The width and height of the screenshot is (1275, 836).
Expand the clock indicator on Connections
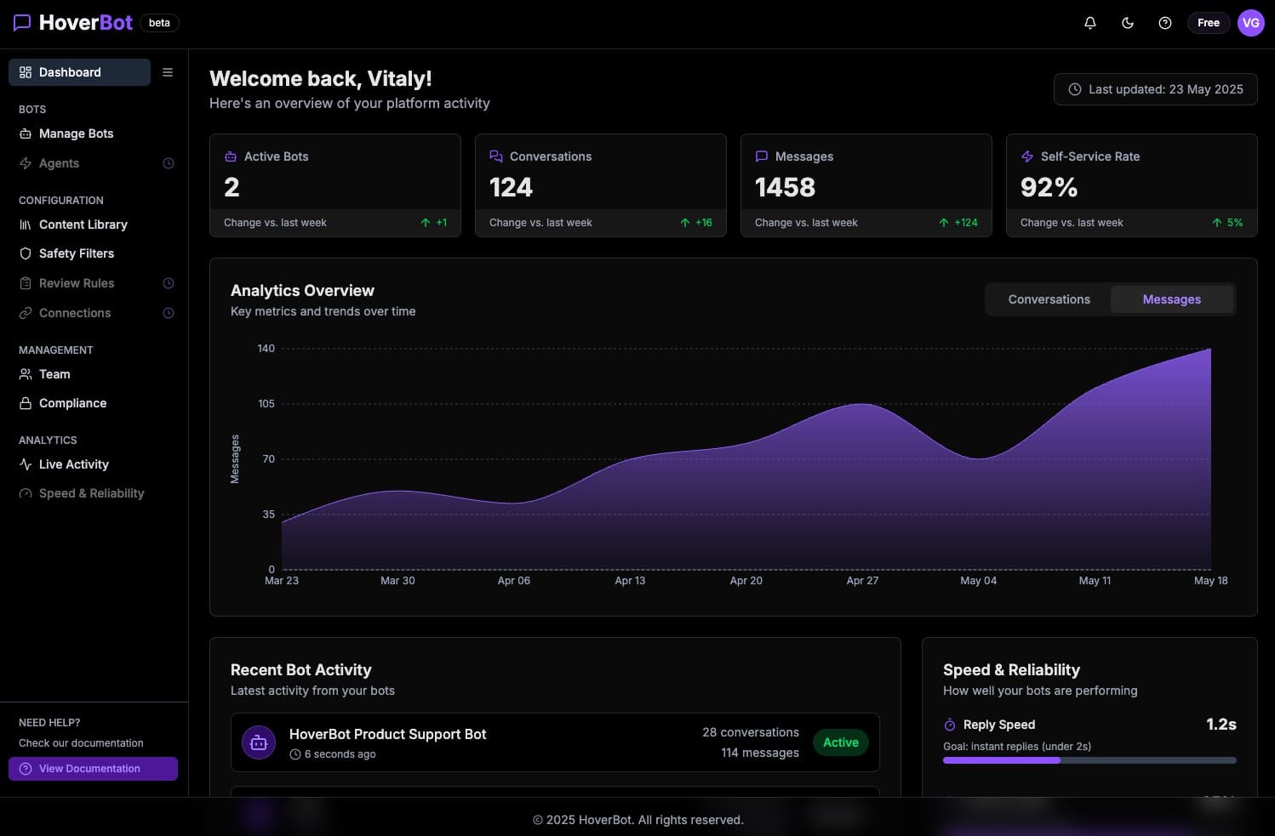[168, 313]
